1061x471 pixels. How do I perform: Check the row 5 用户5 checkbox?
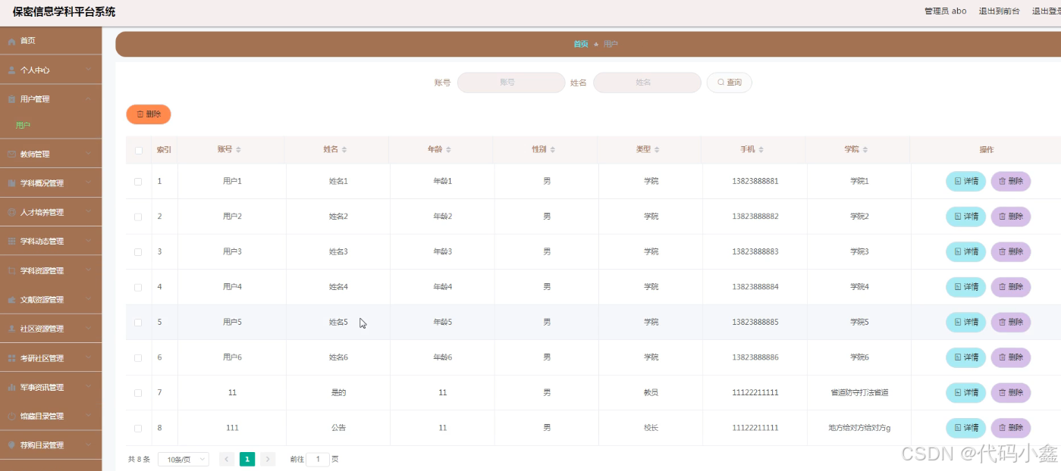pos(138,323)
